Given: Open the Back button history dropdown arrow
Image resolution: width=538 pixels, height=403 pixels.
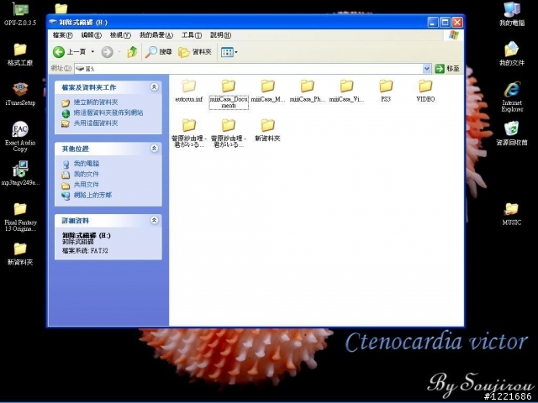Looking at the screenshot, I should tap(92, 52).
